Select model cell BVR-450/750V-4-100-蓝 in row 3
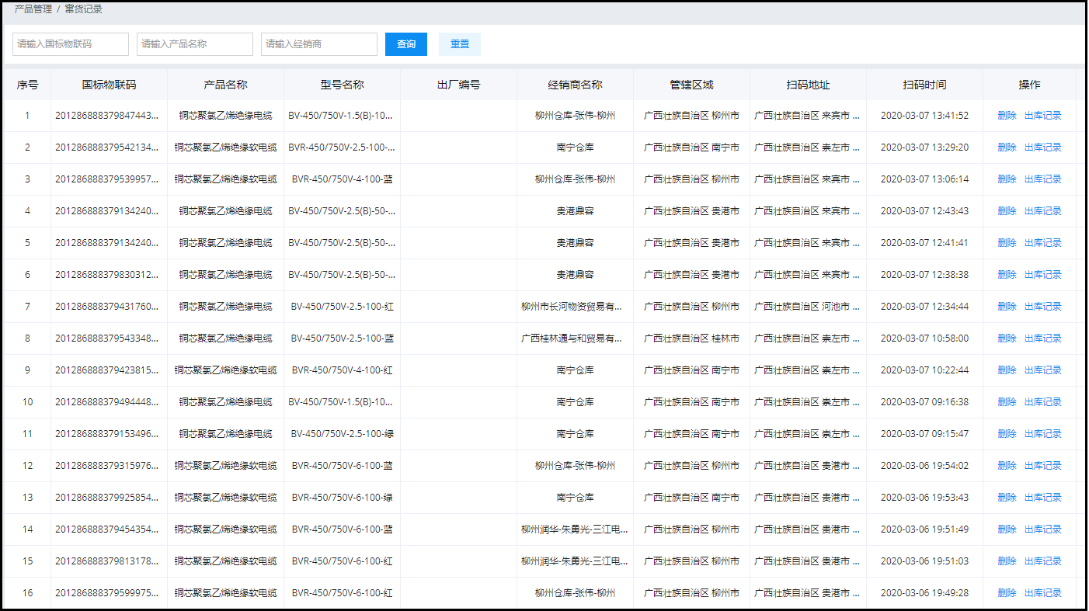Screen dimensions: 1089x611 click(342, 179)
